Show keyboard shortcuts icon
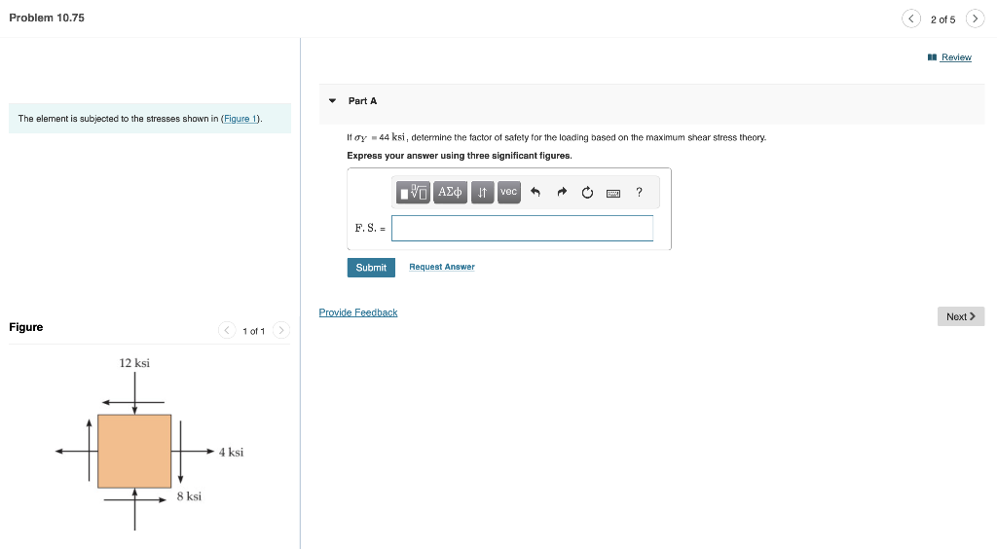Screen dimensions: 997x549 tap(613, 193)
